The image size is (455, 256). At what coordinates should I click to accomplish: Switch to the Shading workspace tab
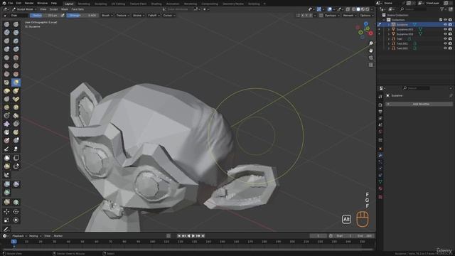click(x=156, y=4)
